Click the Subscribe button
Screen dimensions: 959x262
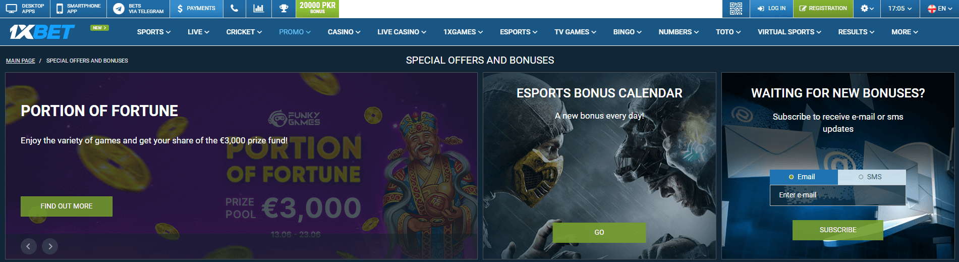point(838,230)
